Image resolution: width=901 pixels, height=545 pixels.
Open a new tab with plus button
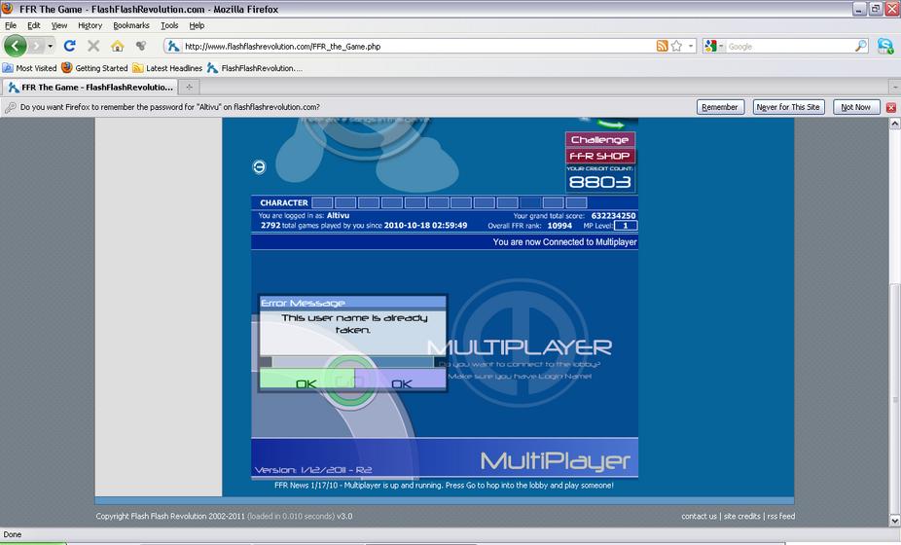tap(189, 87)
